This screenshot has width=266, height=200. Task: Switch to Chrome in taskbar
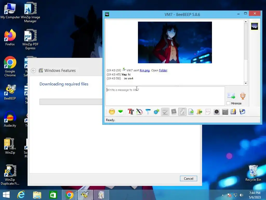point(69,195)
